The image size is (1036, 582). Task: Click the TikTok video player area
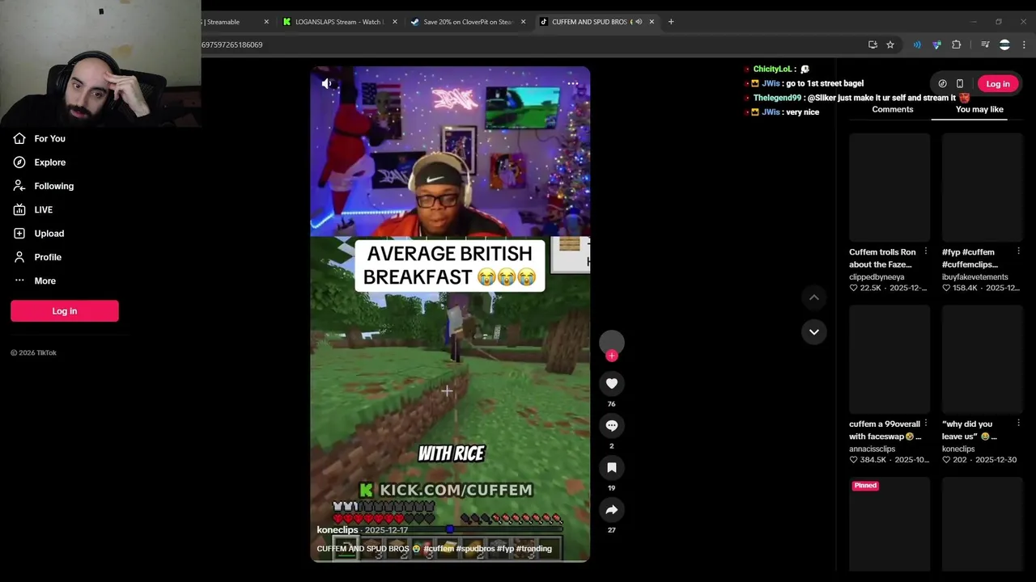click(450, 314)
